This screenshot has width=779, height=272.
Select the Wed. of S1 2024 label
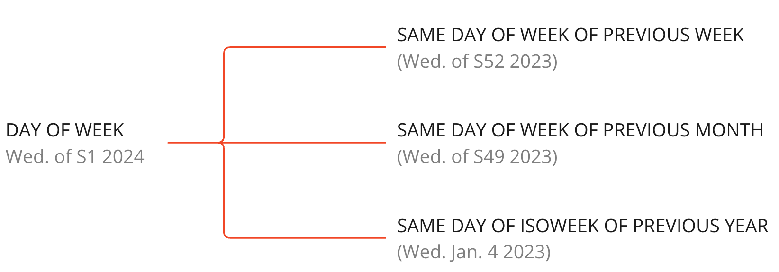click(x=75, y=157)
